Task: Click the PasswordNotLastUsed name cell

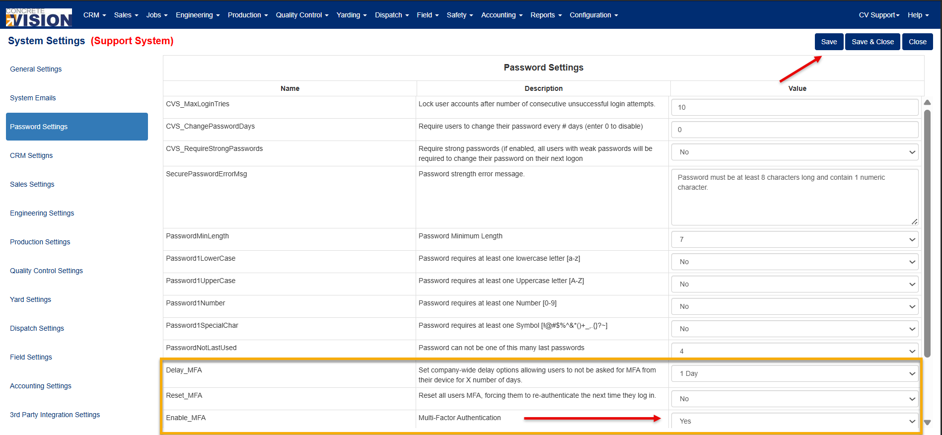Action: (x=290, y=350)
